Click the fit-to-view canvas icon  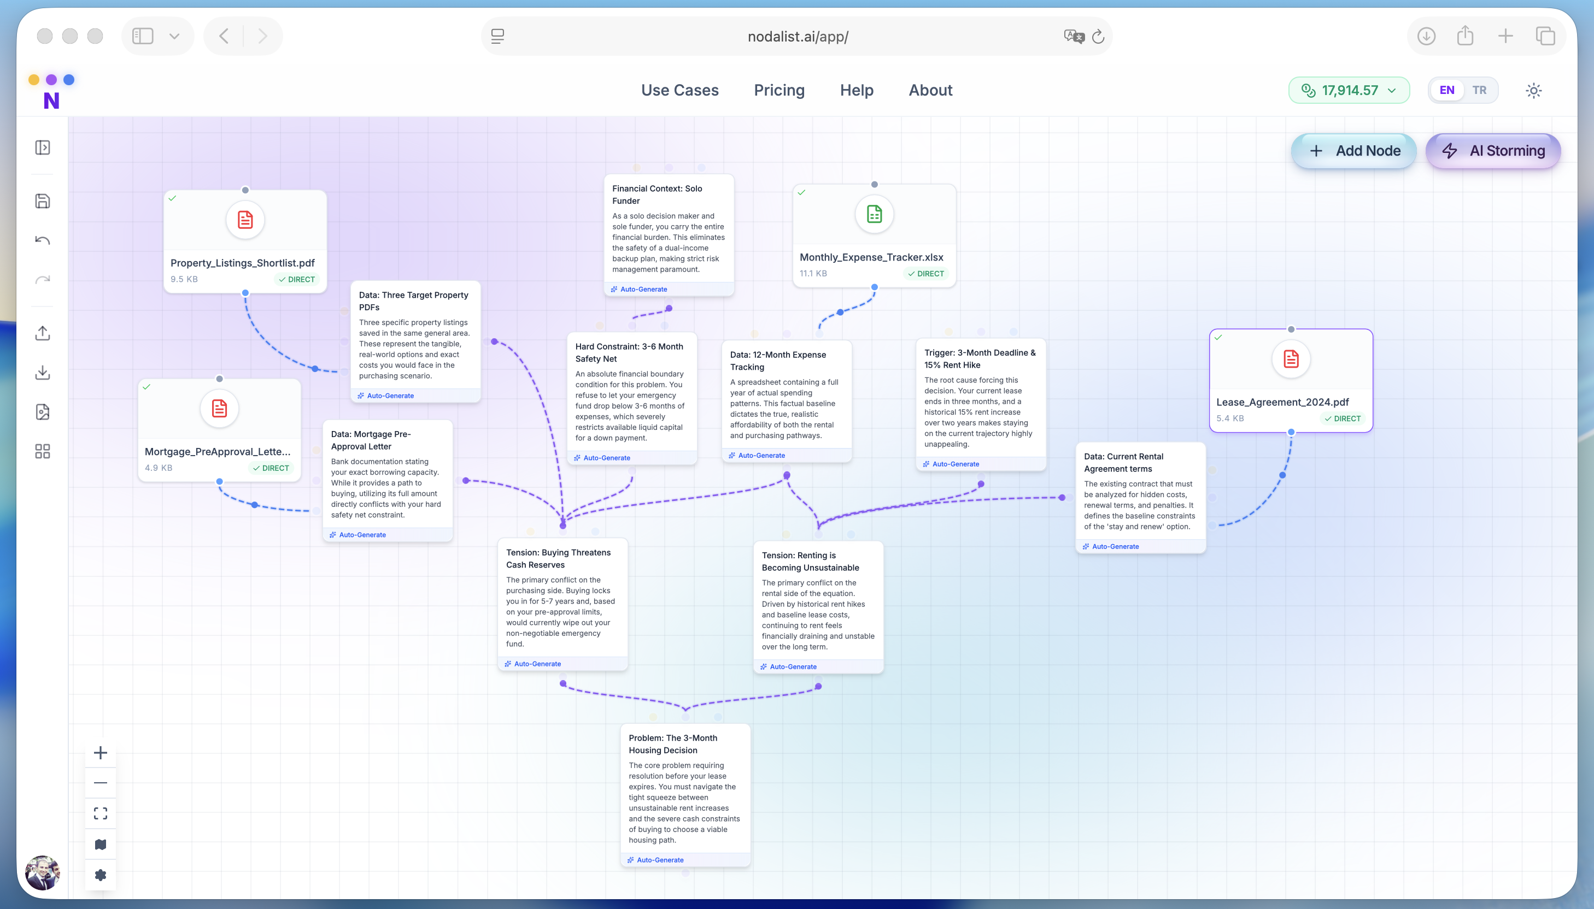coord(101,813)
